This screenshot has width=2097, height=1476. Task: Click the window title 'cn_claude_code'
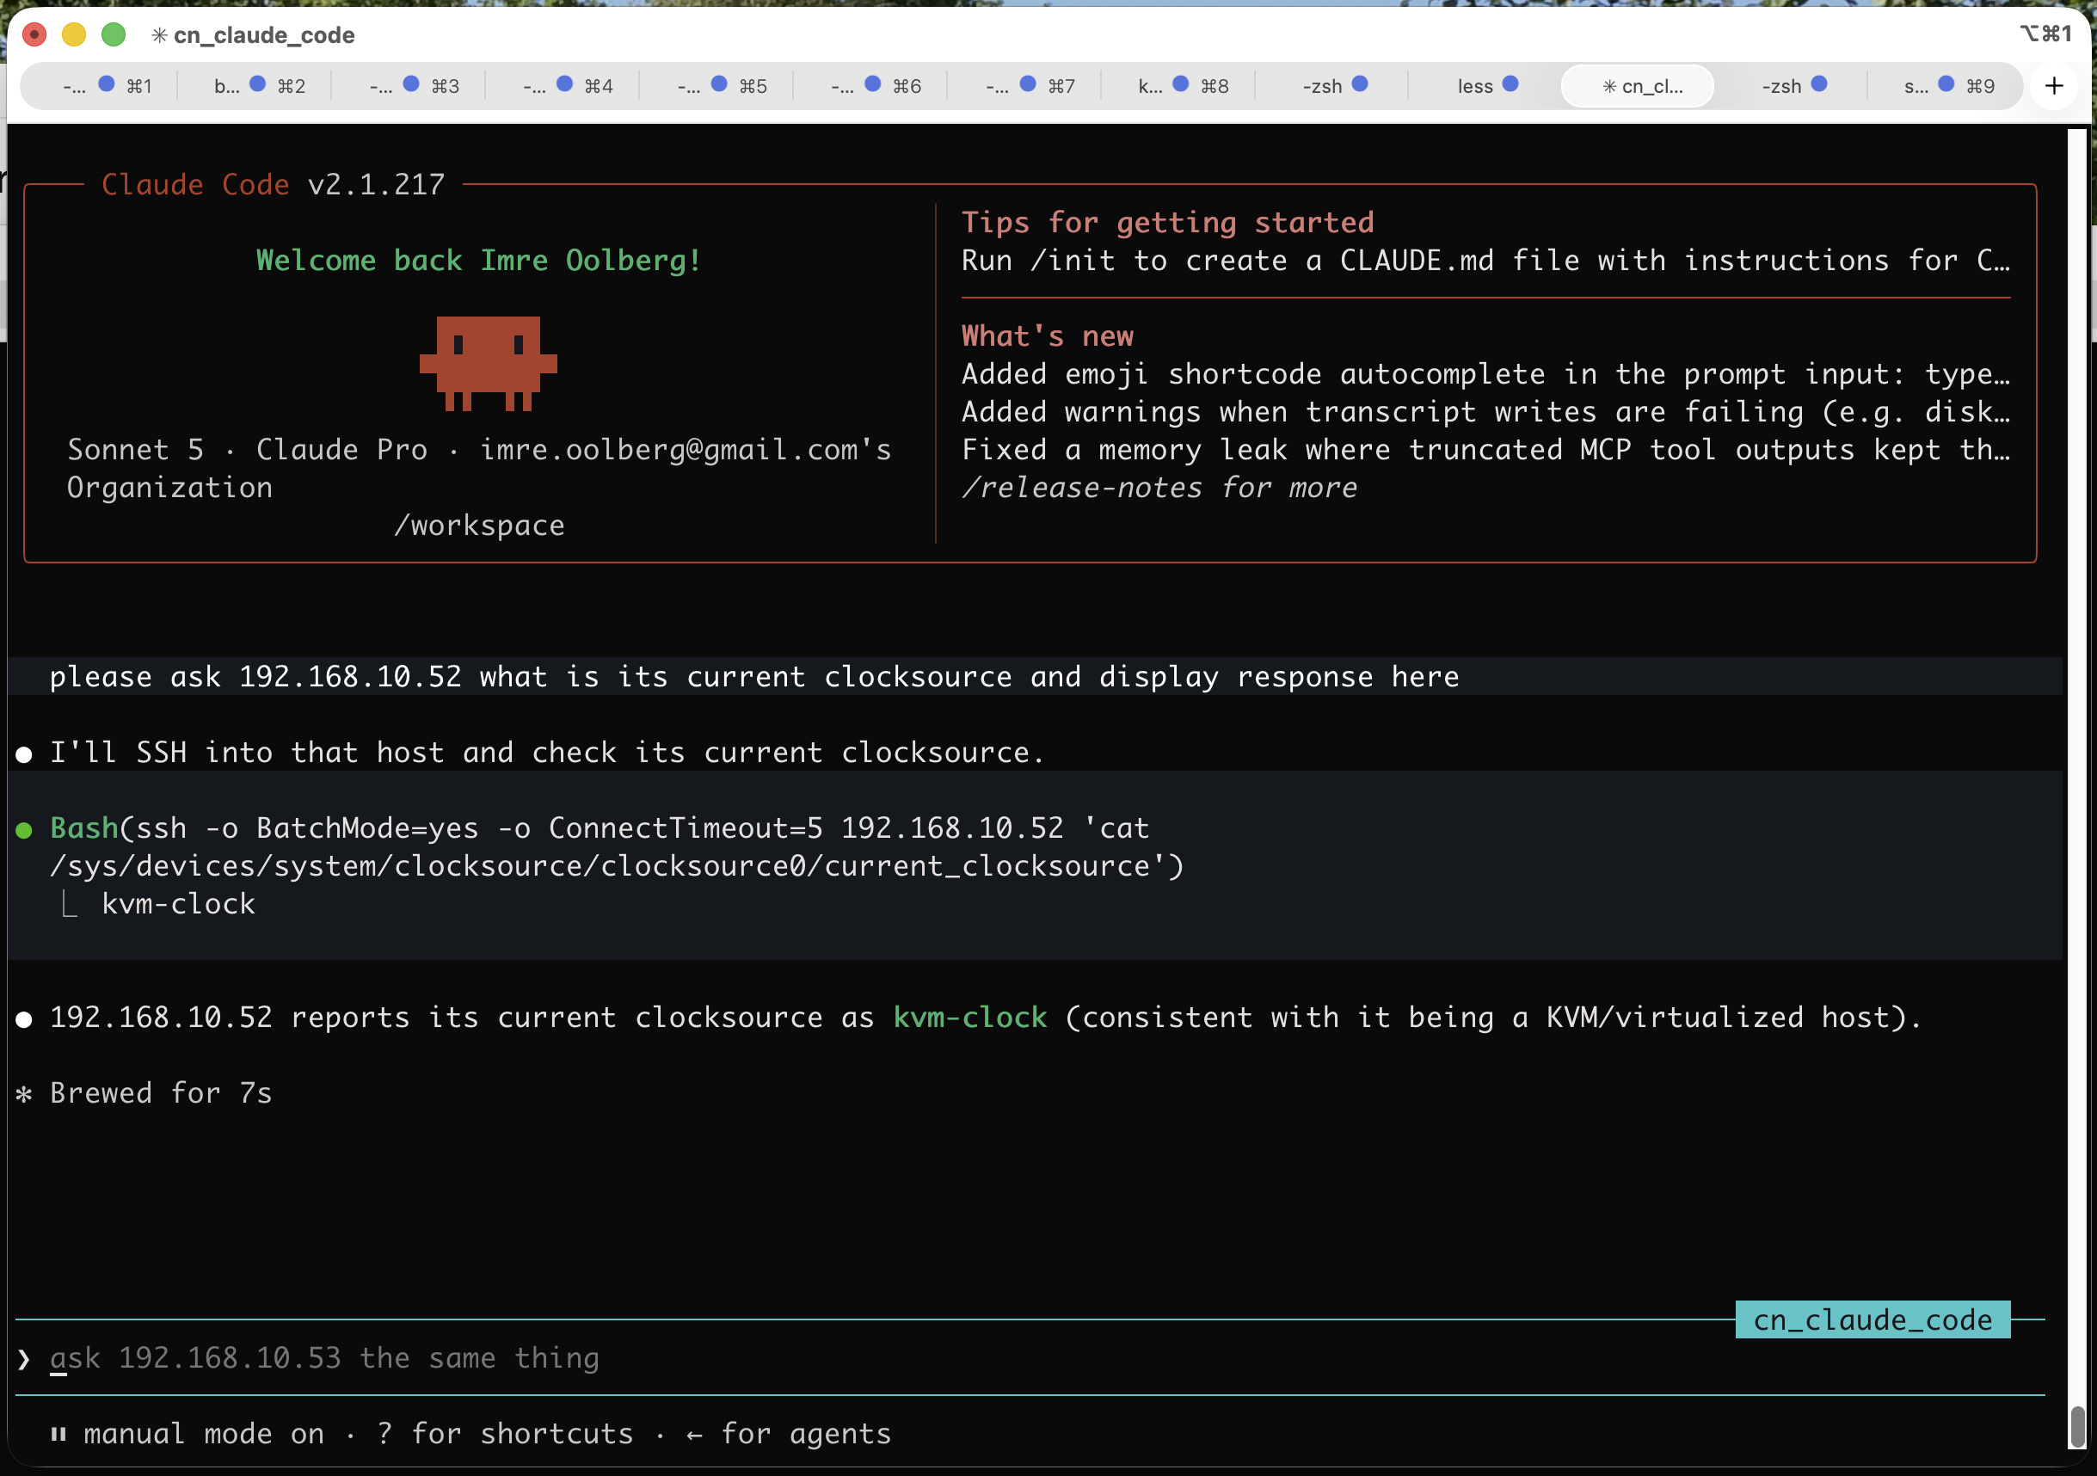(x=264, y=34)
